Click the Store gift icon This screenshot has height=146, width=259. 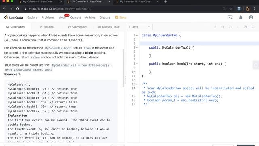coord(117,17)
